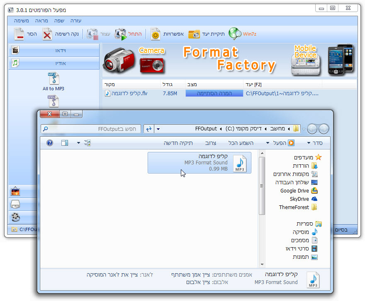Click the navigation pane scroll up arrow
The height and width of the screenshot is (301, 365).
(x=262, y=154)
